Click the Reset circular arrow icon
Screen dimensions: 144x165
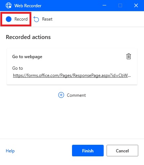click(x=36, y=19)
